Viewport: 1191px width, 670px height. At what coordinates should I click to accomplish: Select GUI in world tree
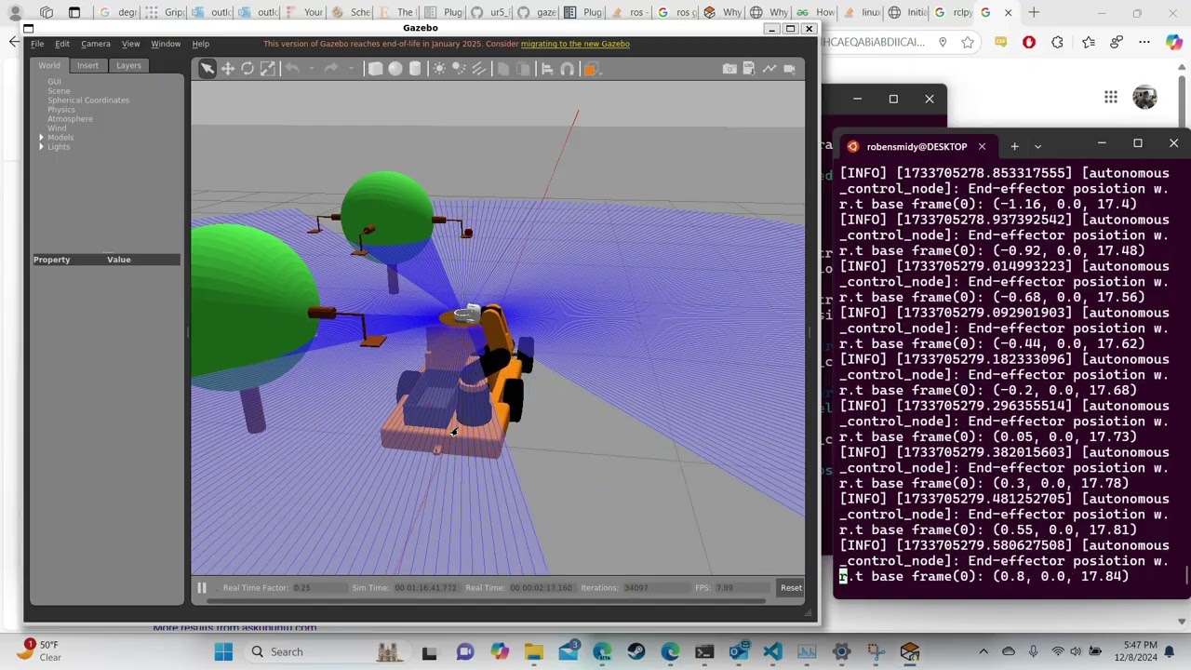(x=54, y=82)
